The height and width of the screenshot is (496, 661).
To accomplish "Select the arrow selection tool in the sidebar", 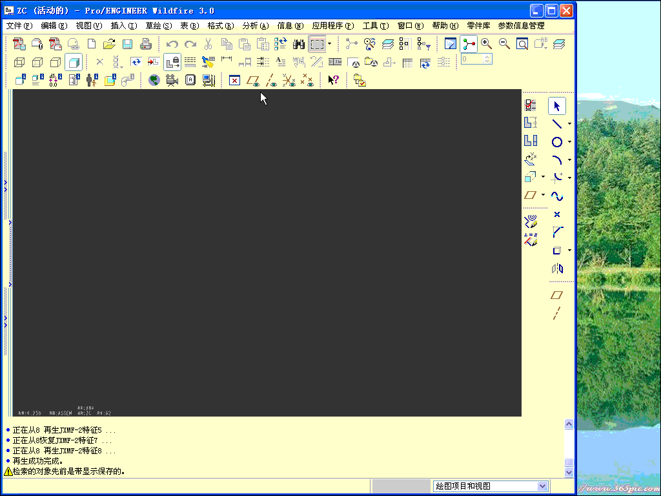I will [556, 105].
